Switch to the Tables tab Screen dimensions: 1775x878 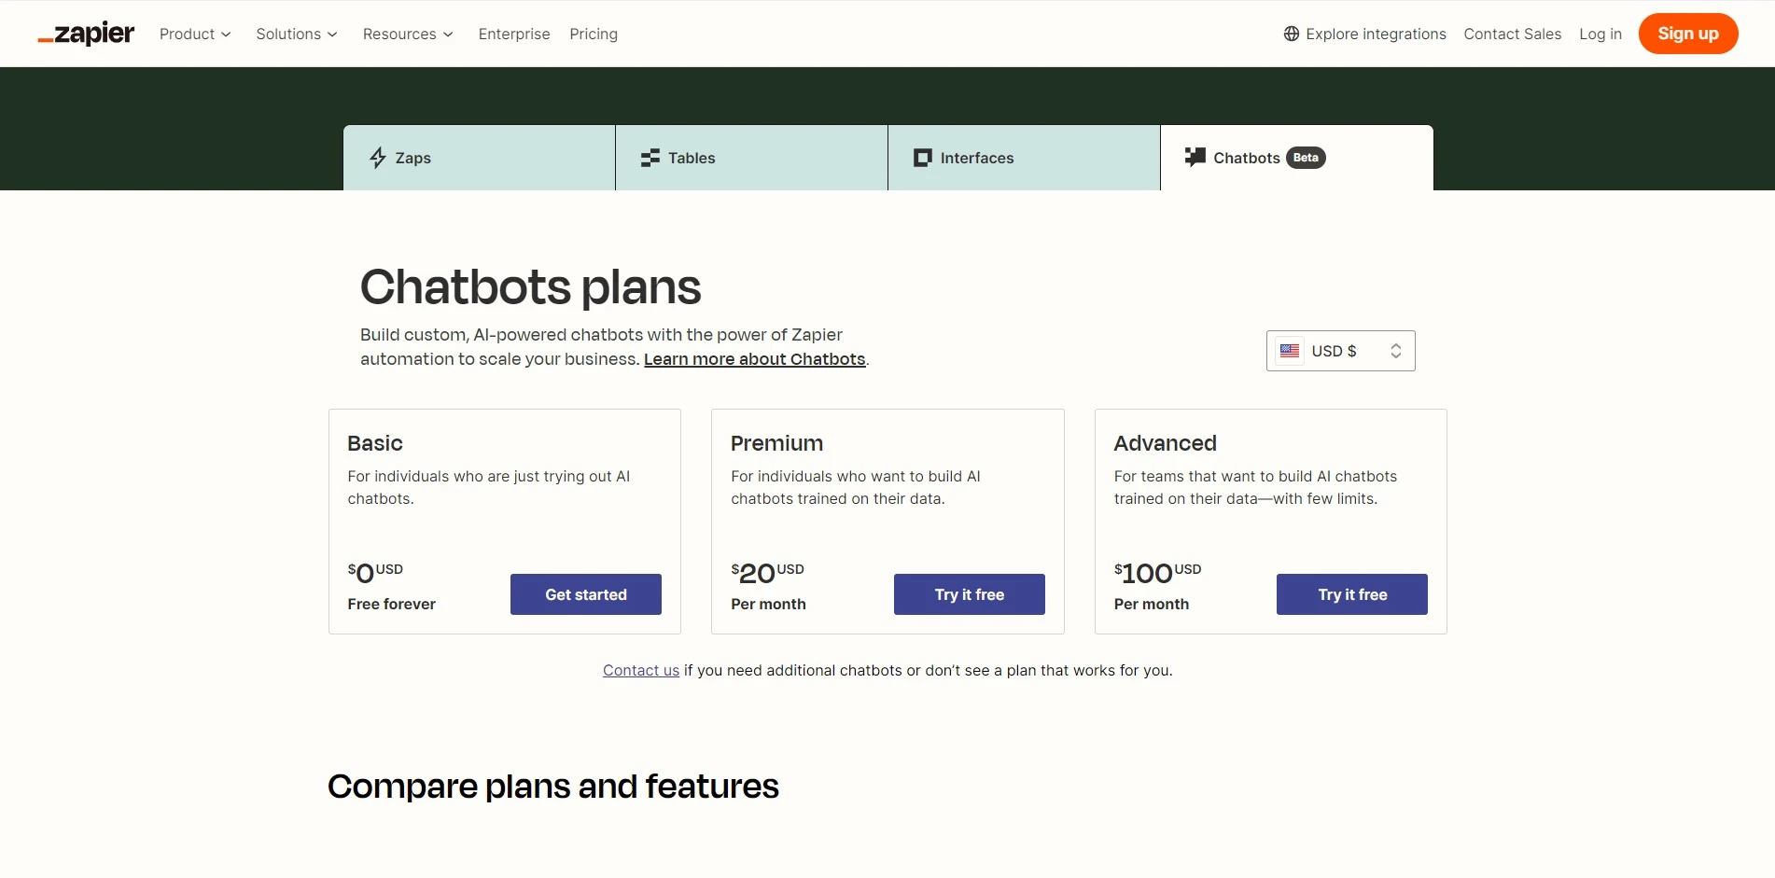coord(751,158)
